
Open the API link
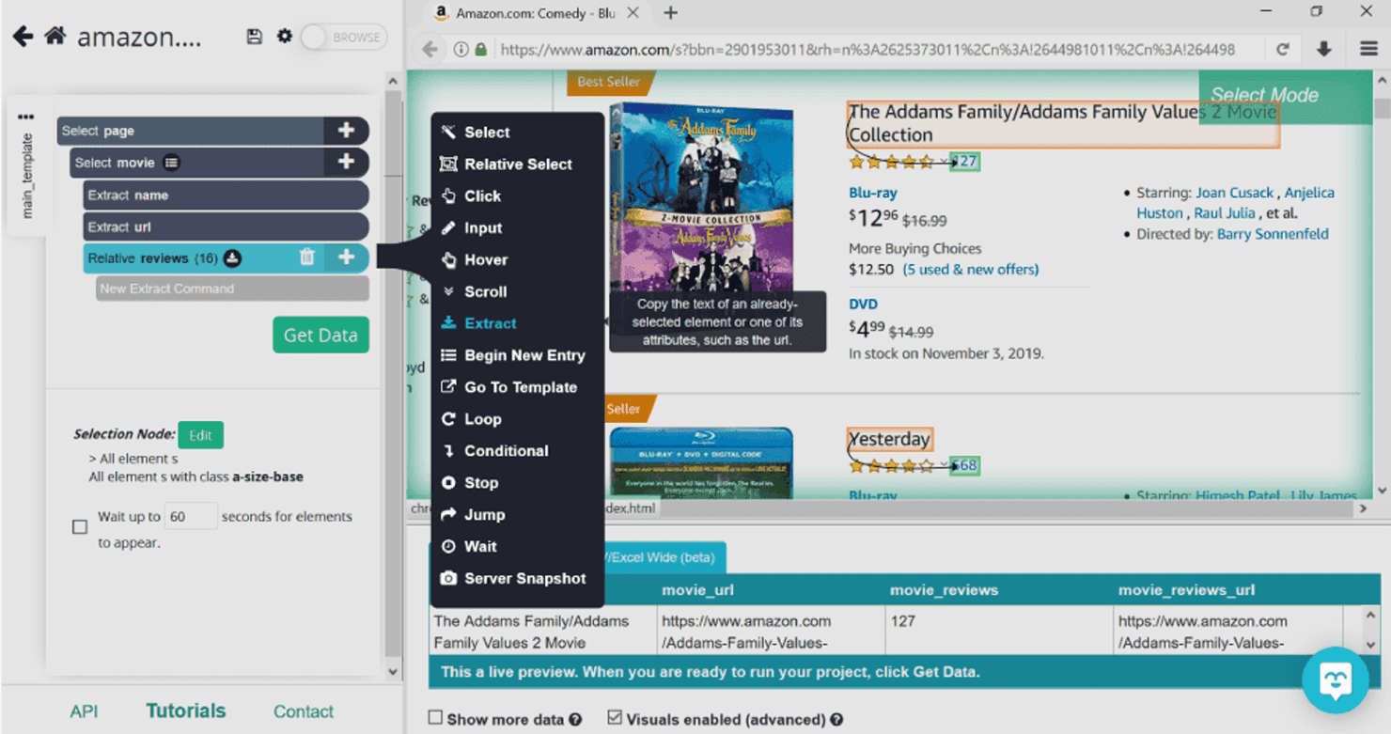[x=84, y=711]
